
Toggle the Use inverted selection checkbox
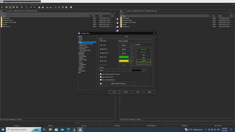[x=101, y=80]
